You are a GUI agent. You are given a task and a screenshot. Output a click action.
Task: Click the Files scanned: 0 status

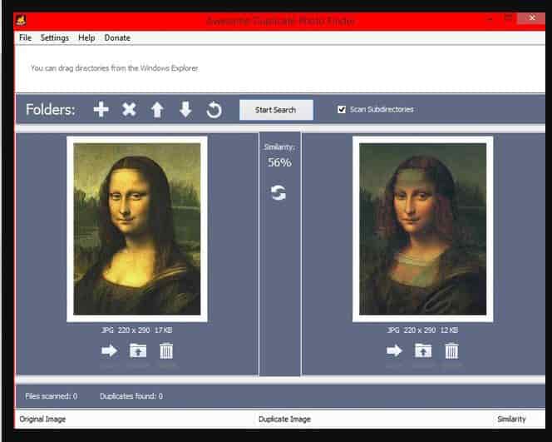point(51,396)
